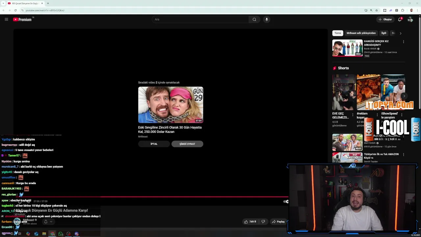Screen dimensions: 421x237
Task: Open Chrome three-dot menu
Action: (x=417, y=10)
